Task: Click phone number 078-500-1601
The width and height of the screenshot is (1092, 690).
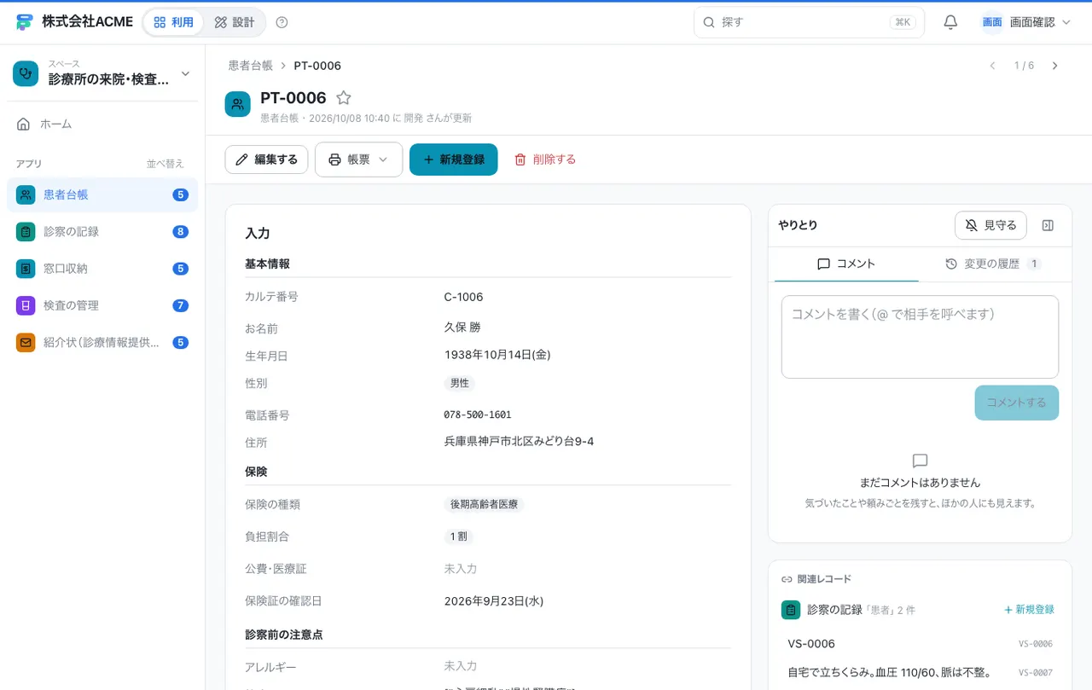Action: point(478,415)
